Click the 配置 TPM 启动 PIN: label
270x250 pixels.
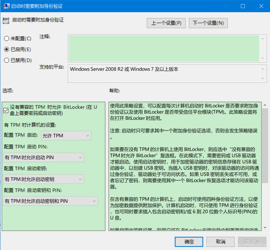[x=26, y=147]
